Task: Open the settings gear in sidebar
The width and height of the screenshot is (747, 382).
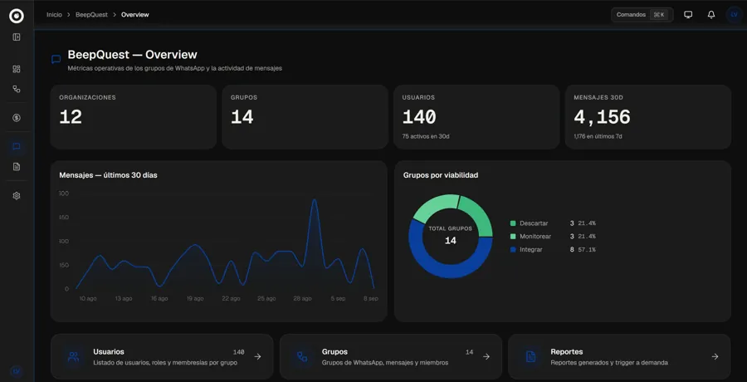Action: 17,196
